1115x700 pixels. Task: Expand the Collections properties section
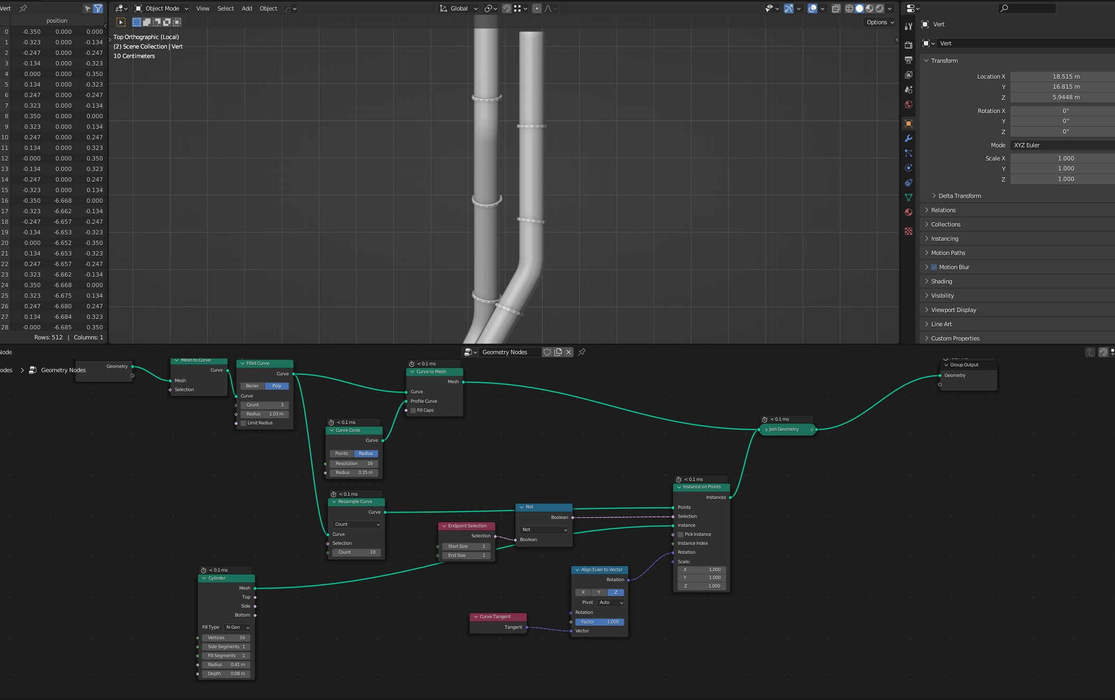pos(947,224)
